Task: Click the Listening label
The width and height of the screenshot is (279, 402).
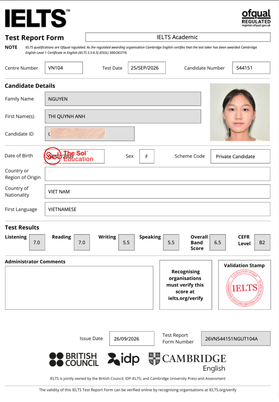Action: click(16, 237)
